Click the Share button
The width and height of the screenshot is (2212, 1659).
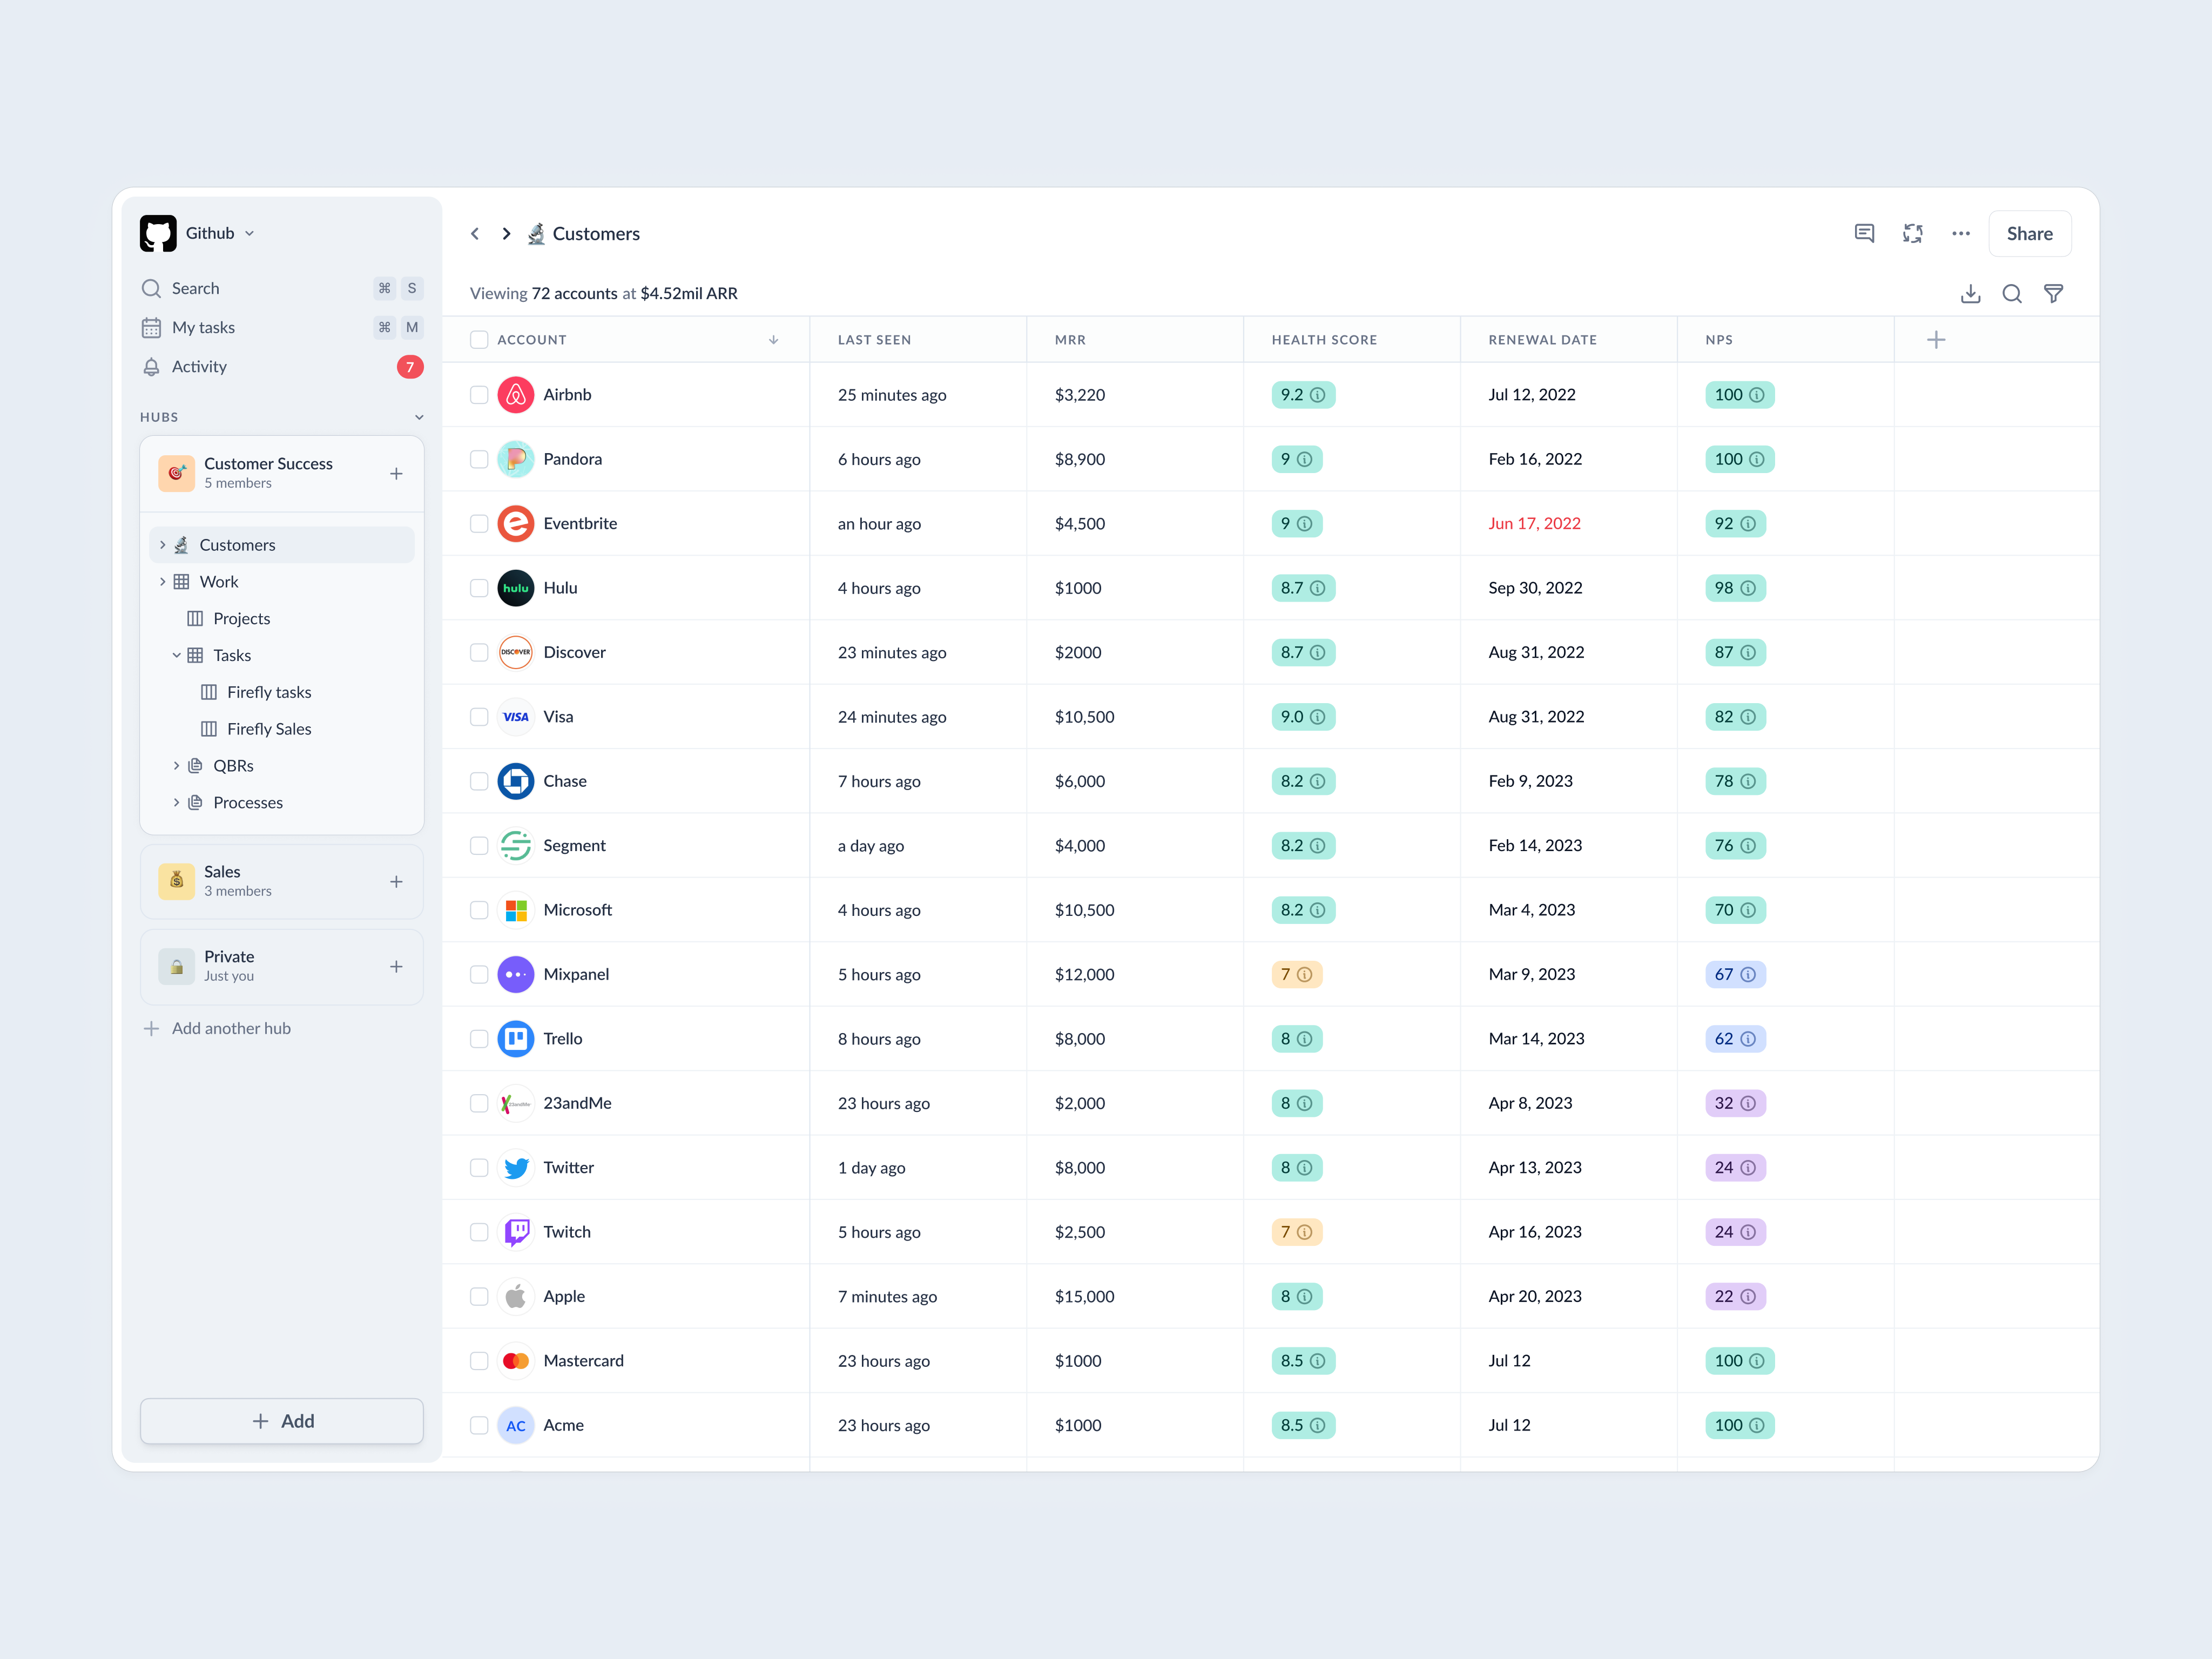pyautogui.click(x=2029, y=233)
